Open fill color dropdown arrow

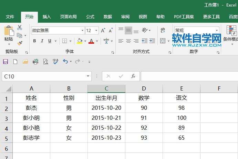pyautogui.click(x=85, y=41)
